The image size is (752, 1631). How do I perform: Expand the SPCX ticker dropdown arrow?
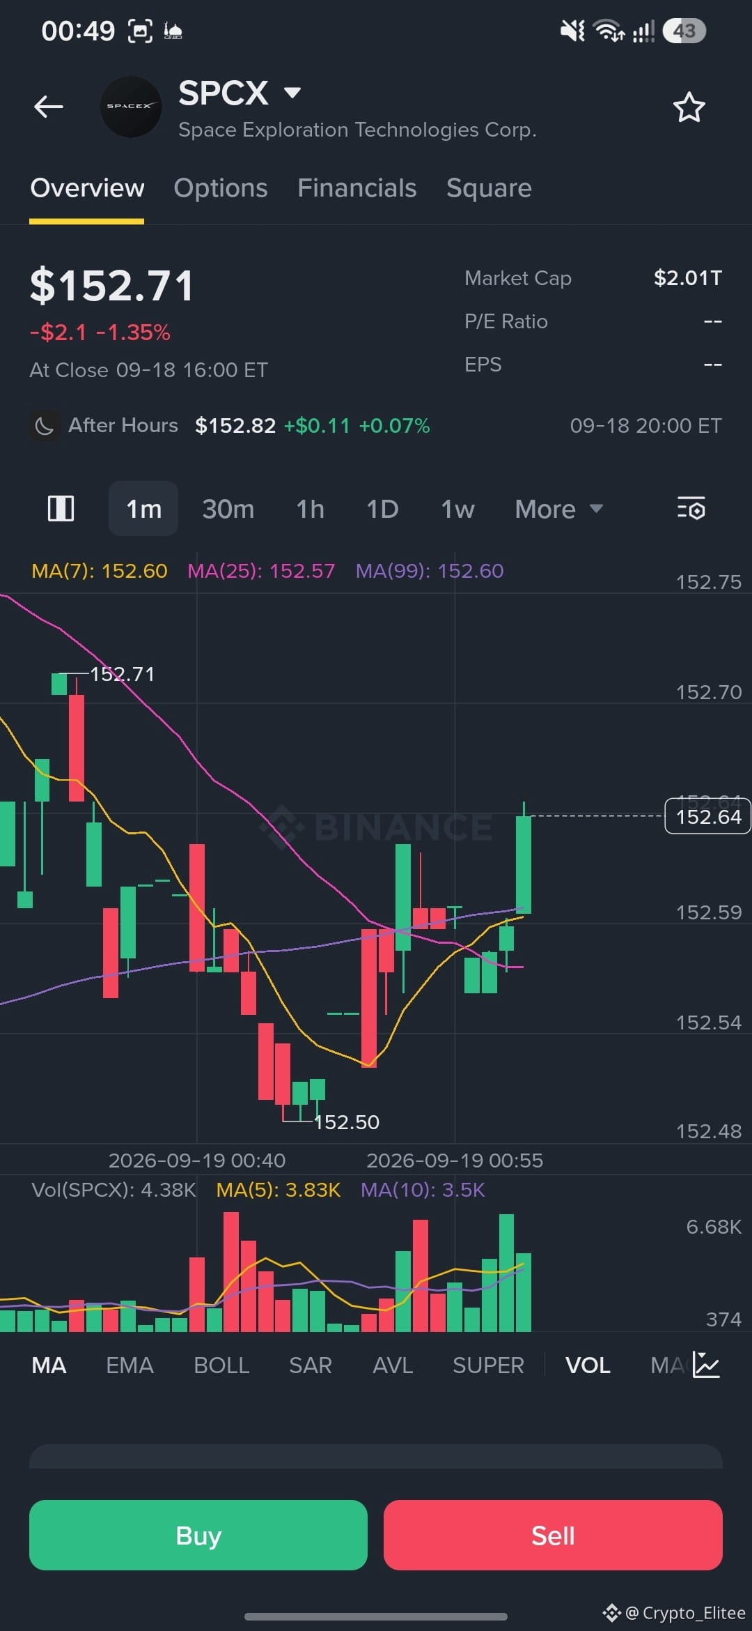(292, 92)
